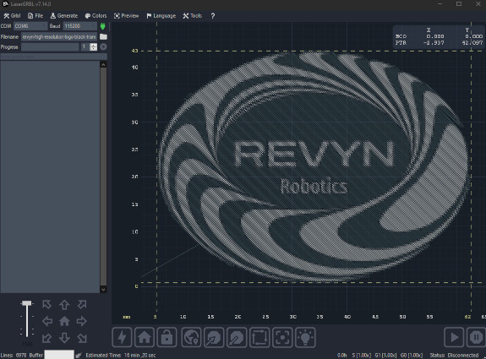Click the pause feed hold button

point(477,337)
